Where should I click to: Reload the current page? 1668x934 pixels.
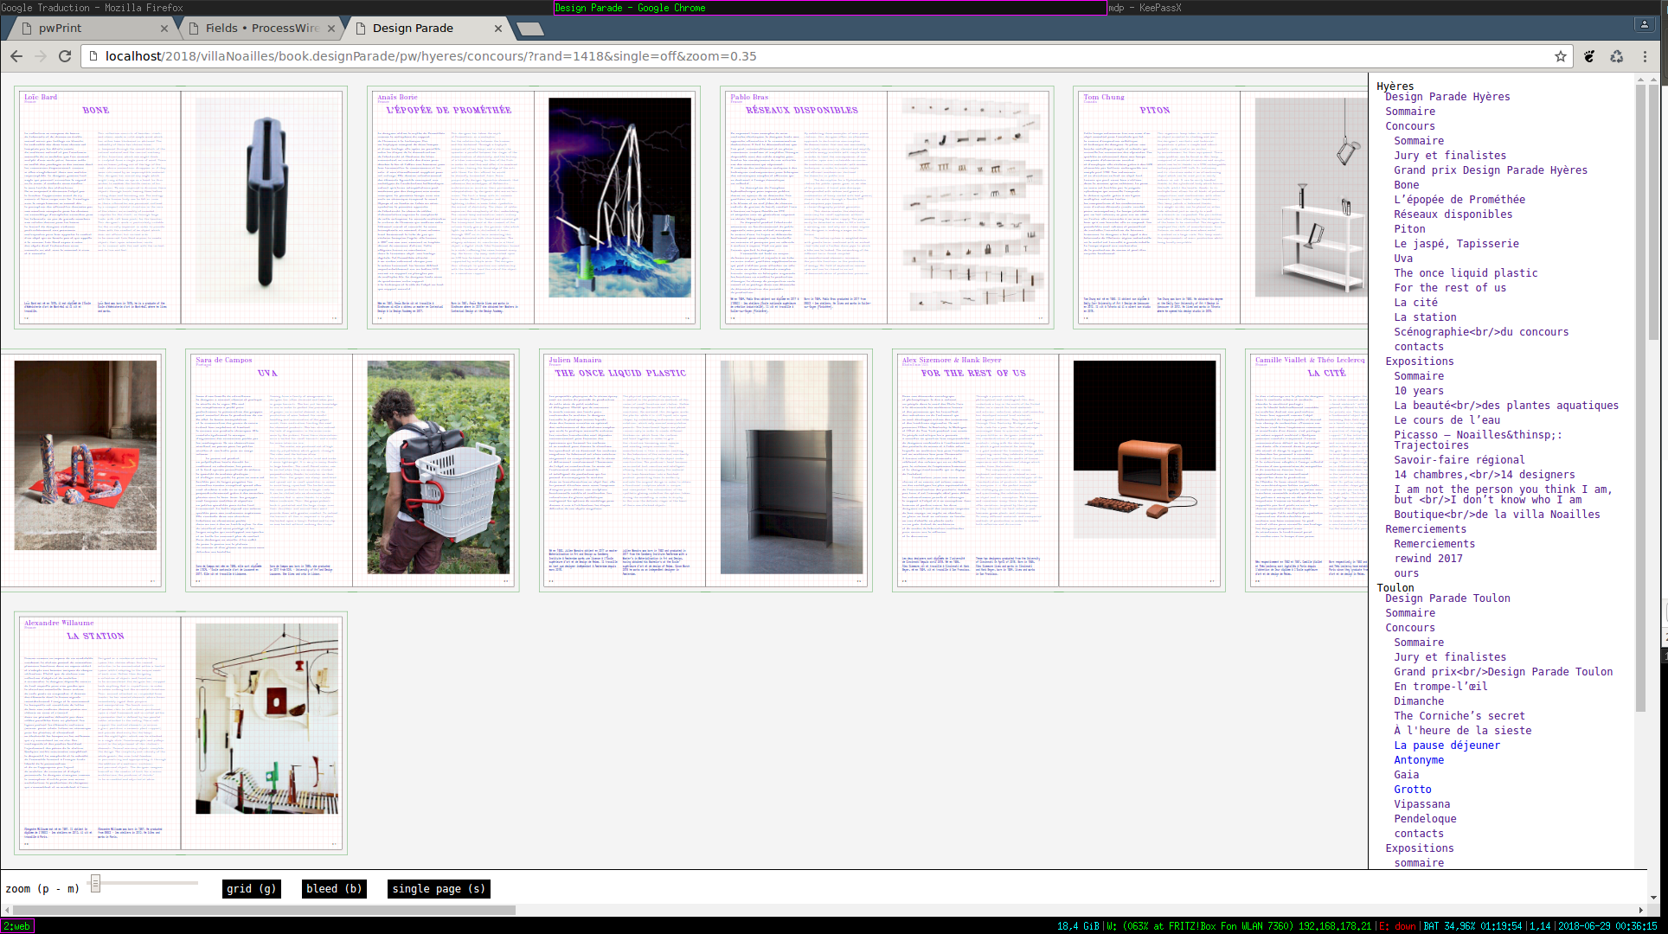(x=65, y=56)
